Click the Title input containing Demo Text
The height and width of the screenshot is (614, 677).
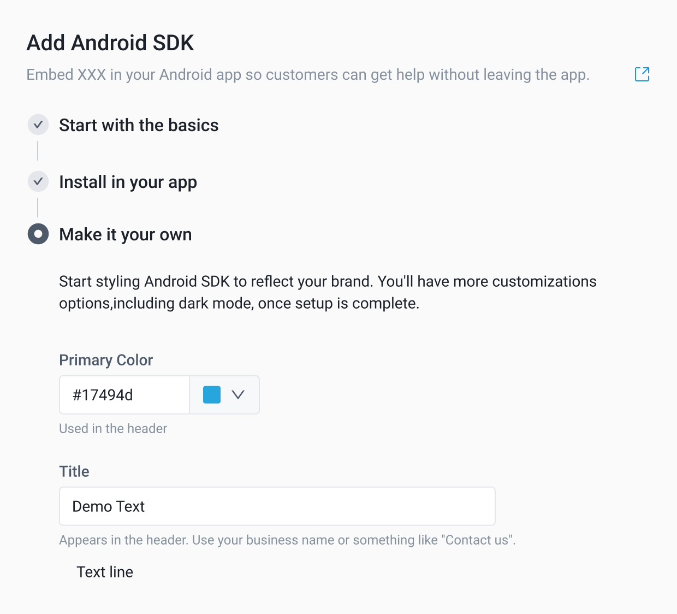[277, 506]
